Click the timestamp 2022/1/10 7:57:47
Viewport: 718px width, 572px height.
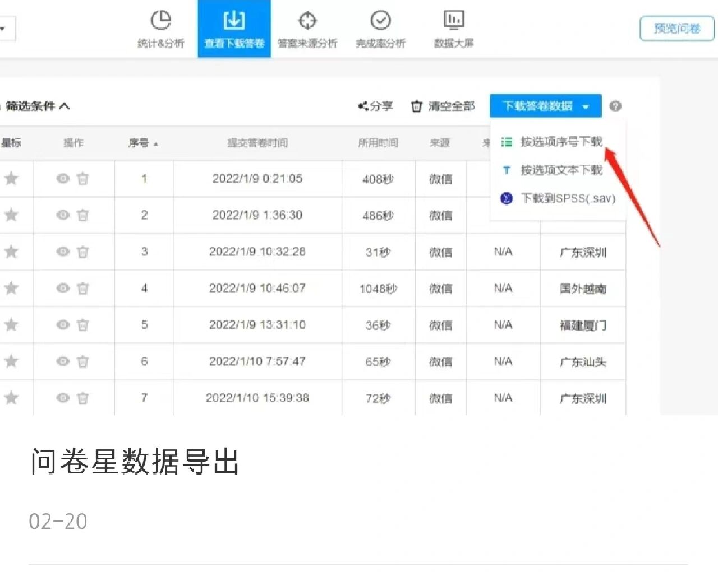click(257, 361)
